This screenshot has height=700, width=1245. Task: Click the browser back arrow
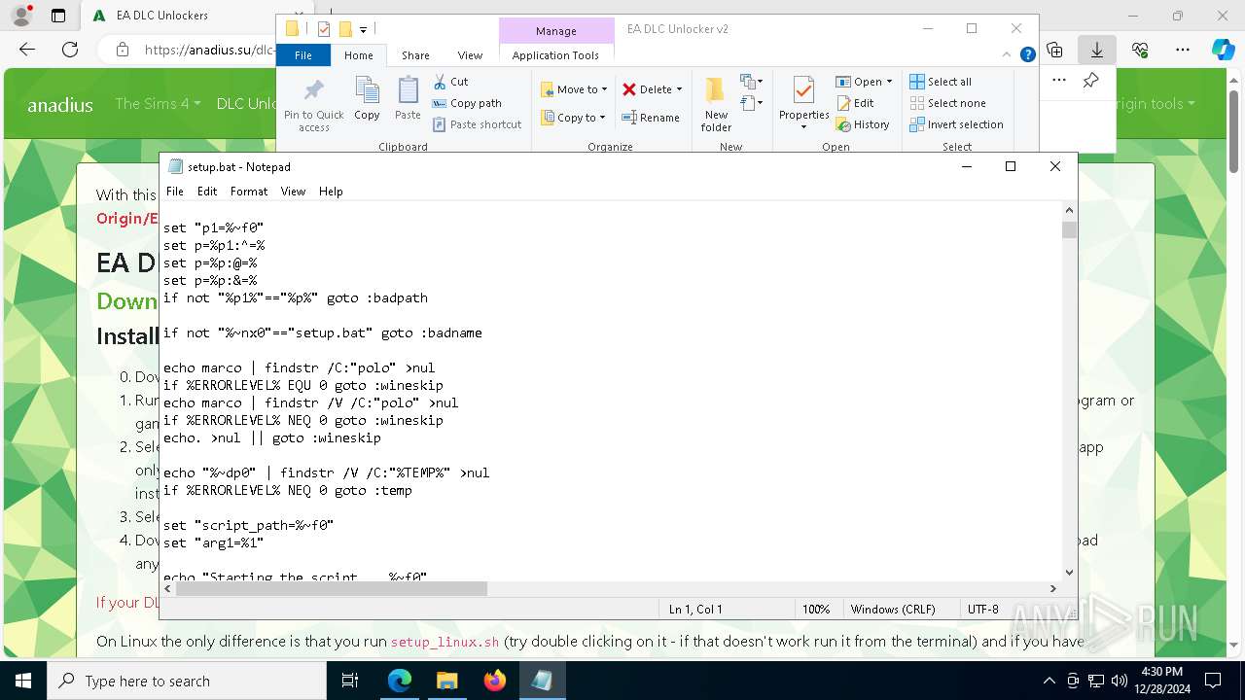(27, 50)
